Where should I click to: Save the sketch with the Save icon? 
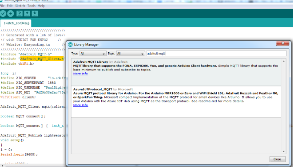(x=35, y=13)
